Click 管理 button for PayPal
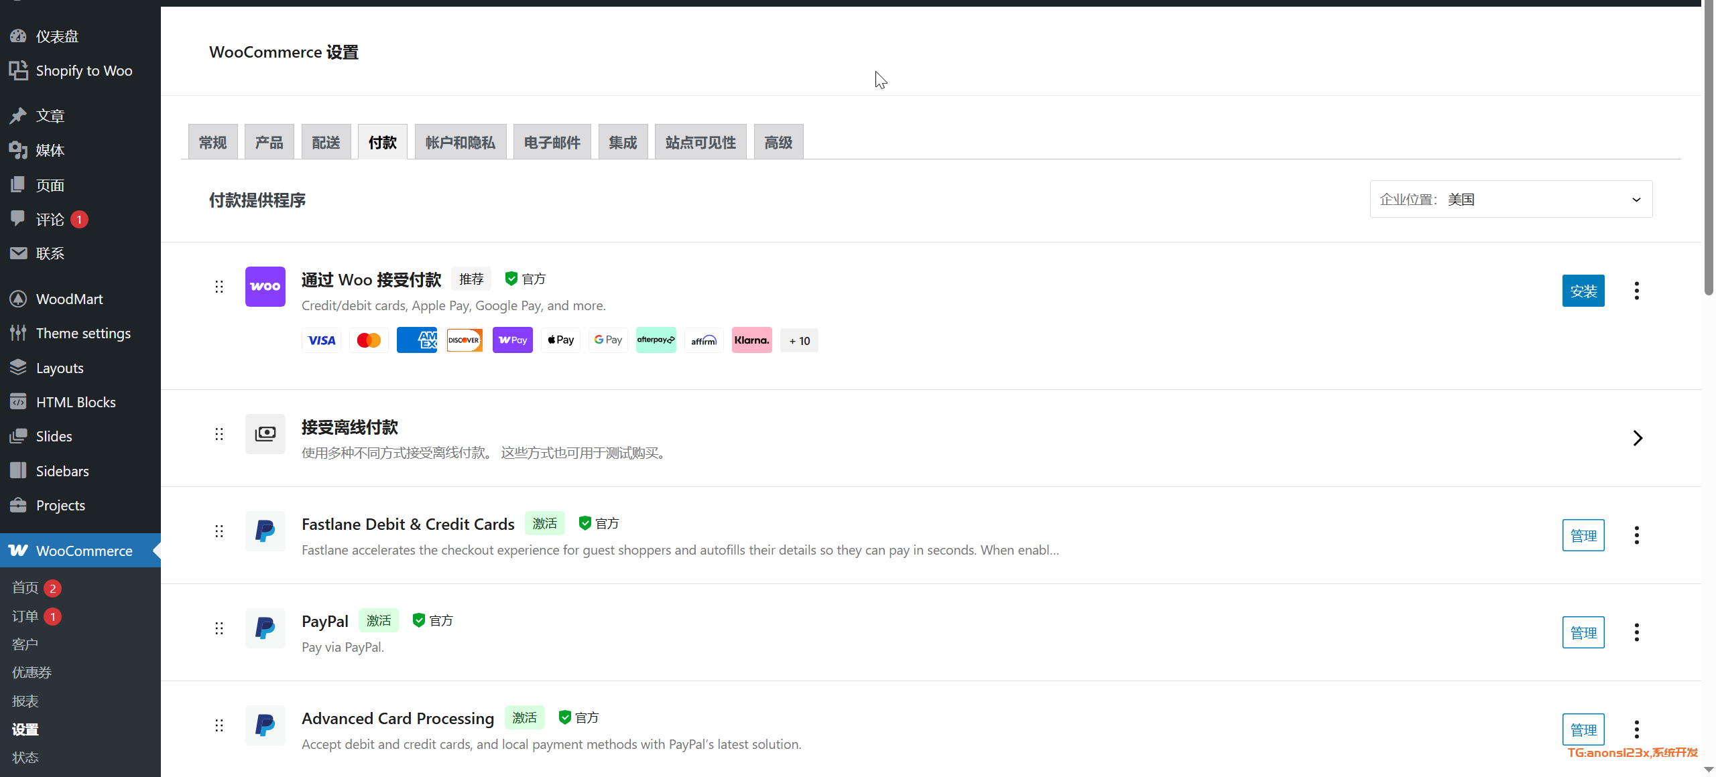 tap(1583, 632)
